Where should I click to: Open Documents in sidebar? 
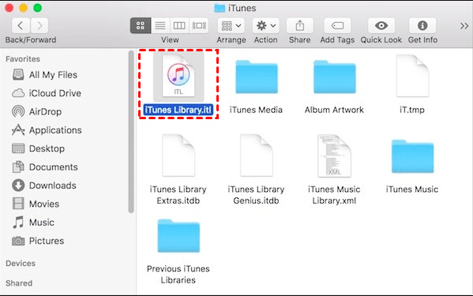click(45, 167)
